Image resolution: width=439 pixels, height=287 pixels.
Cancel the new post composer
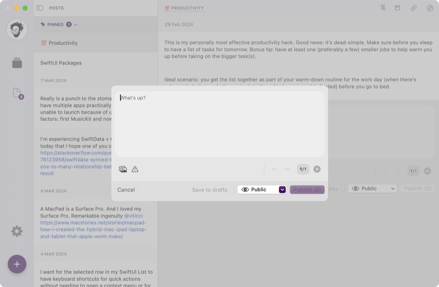coord(126,190)
